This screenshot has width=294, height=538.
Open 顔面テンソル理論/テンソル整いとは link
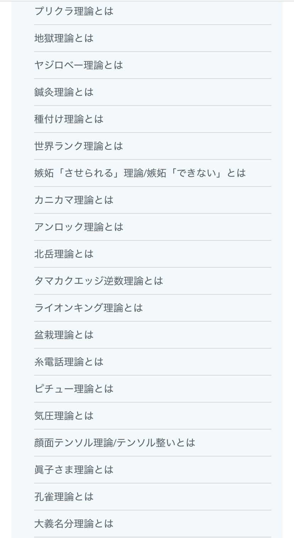115,443
